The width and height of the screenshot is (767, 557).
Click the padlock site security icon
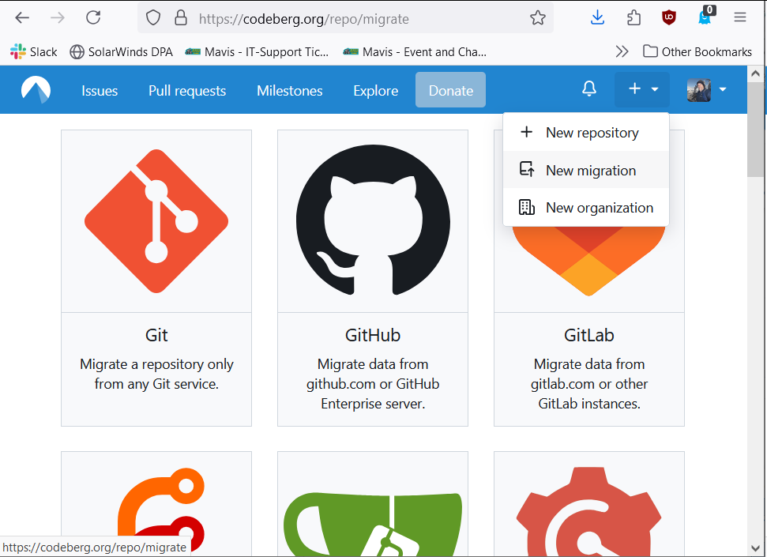point(181,18)
